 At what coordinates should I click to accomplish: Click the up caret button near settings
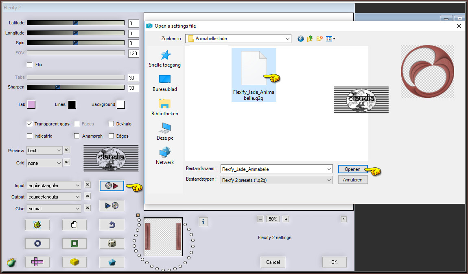tap(343, 219)
